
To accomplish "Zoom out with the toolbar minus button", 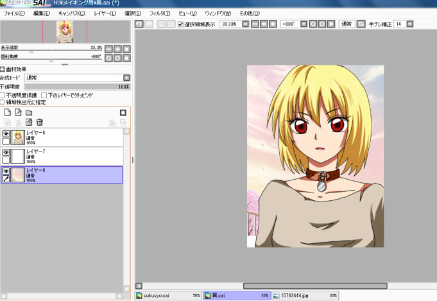I will 255,24.
